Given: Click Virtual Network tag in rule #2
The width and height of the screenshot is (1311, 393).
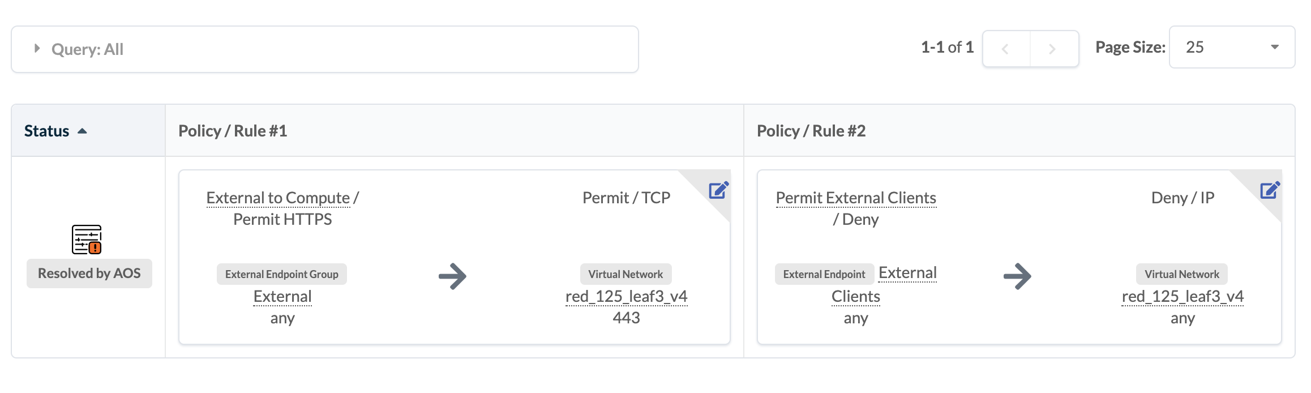Looking at the screenshot, I should pos(1182,274).
